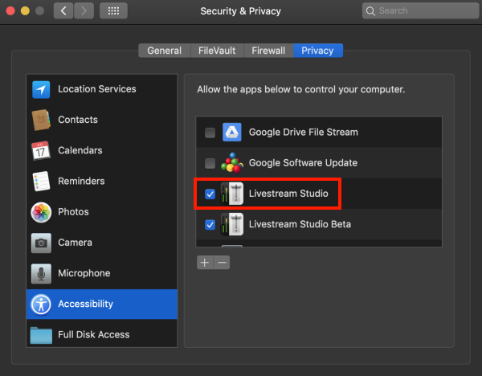Switch to the General tab
The width and height of the screenshot is (482, 376).
165,51
